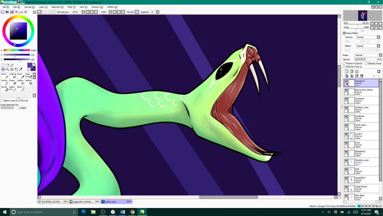Enable Clipping Group checkbox
This screenshot has width=383, height=216.
[x=366, y=63]
